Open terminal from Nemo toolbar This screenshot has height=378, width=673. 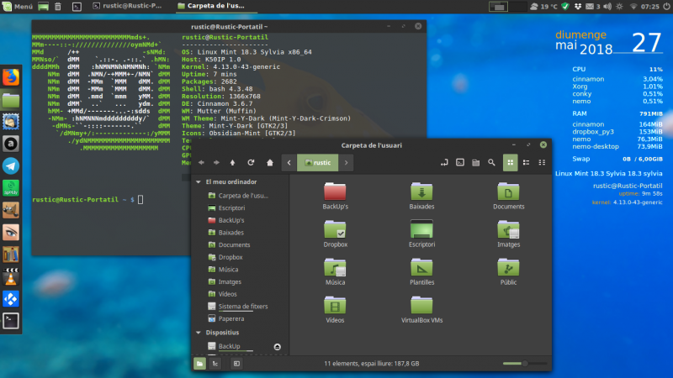pos(460,162)
